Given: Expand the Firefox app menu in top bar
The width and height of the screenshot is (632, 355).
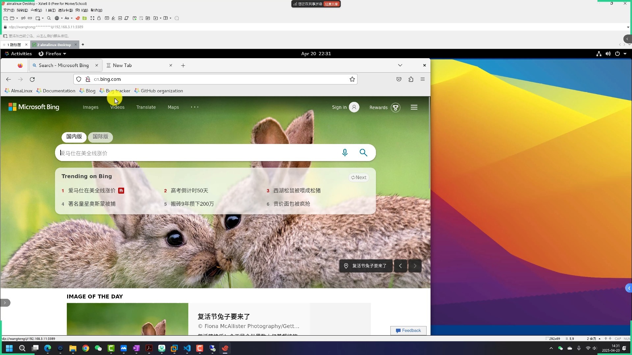Looking at the screenshot, I should pyautogui.click(x=53, y=54).
